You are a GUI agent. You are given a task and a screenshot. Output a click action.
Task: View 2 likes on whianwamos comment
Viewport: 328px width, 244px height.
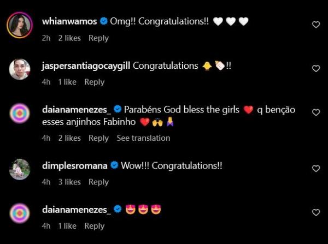[69, 38]
